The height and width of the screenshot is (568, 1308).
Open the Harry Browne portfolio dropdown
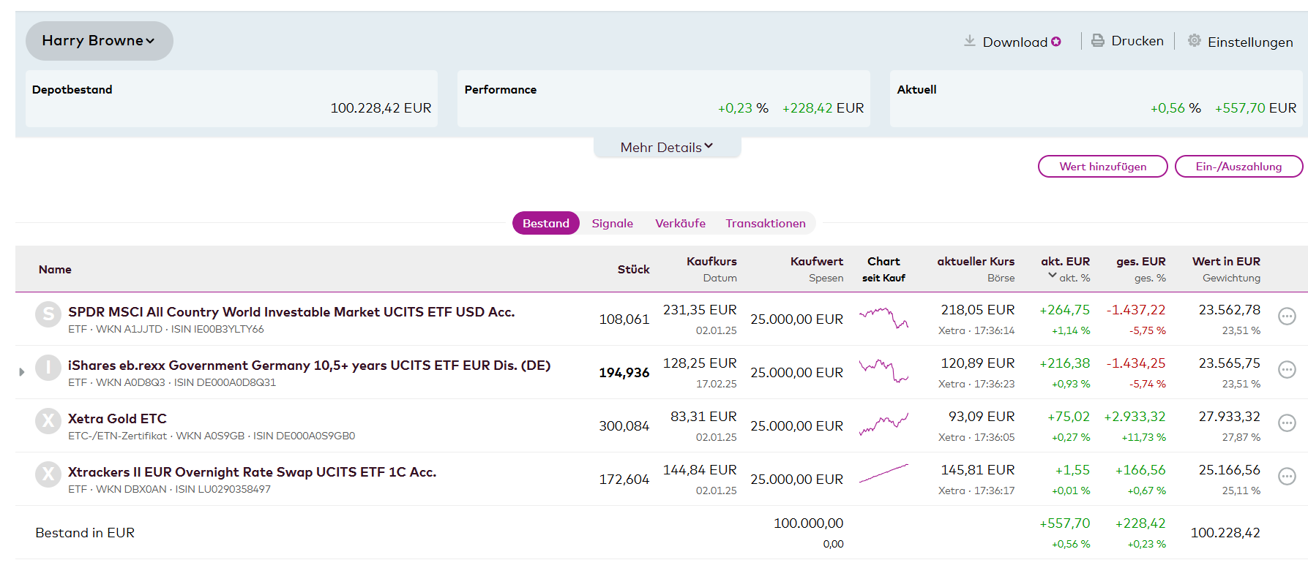[x=99, y=41]
